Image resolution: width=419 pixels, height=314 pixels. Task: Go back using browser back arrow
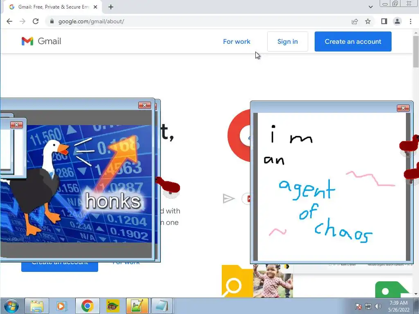(x=9, y=21)
